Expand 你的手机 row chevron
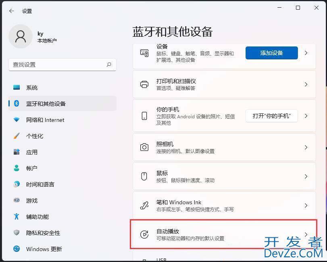 click(x=306, y=116)
